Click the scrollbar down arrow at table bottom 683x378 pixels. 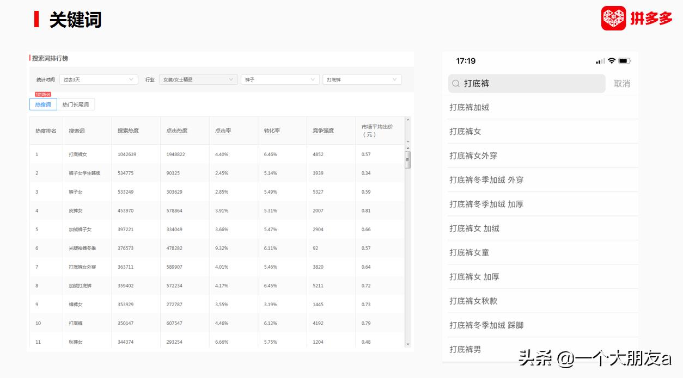407,344
